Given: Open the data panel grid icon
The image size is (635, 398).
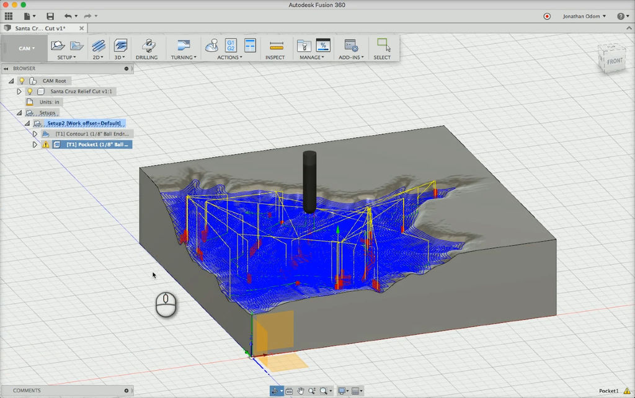Looking at the screenshot, I should point(9,16).
